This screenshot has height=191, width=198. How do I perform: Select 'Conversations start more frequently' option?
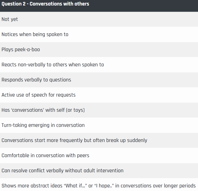click(x=99, y=140)
